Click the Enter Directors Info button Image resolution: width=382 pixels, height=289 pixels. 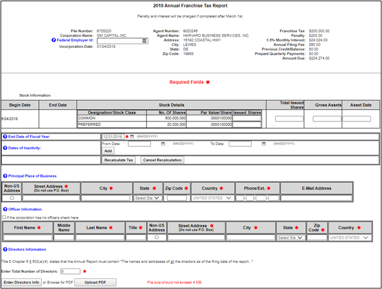click(x=22, y=282)
